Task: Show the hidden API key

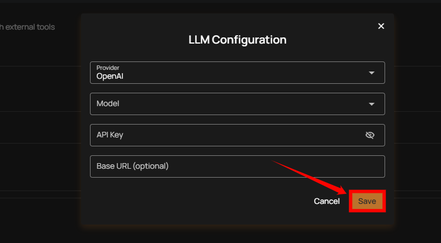Action: click(369, 135)
